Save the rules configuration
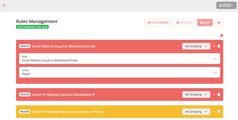 click(205, 22)
